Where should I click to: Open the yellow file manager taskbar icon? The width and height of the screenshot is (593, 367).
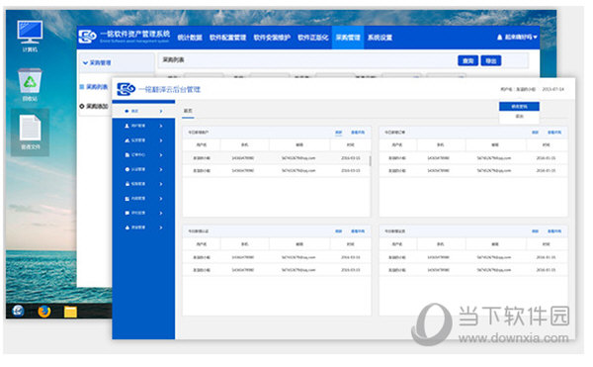point(70,312)
